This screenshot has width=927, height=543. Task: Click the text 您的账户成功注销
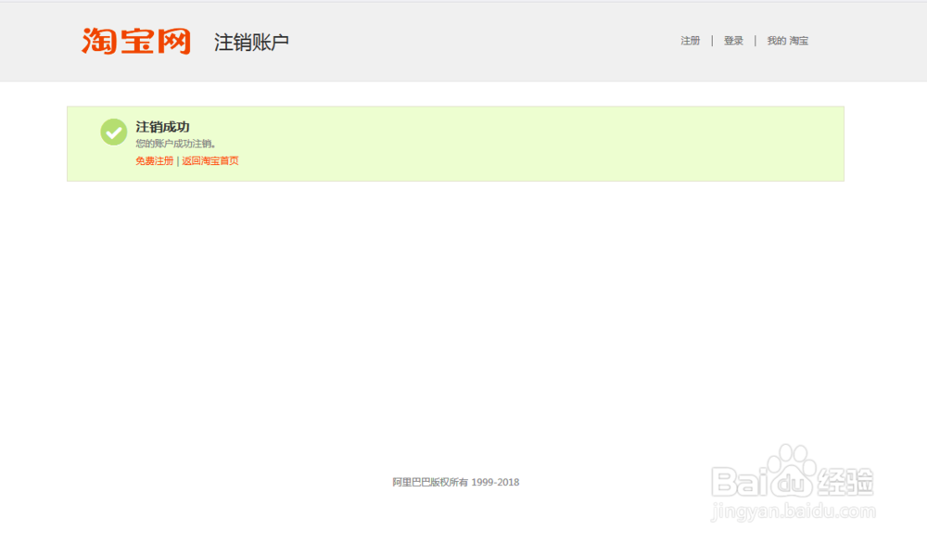173,145
